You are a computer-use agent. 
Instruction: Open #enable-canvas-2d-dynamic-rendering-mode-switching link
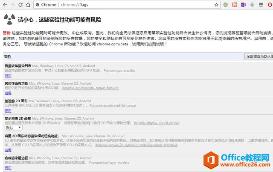tap(136, 145)
